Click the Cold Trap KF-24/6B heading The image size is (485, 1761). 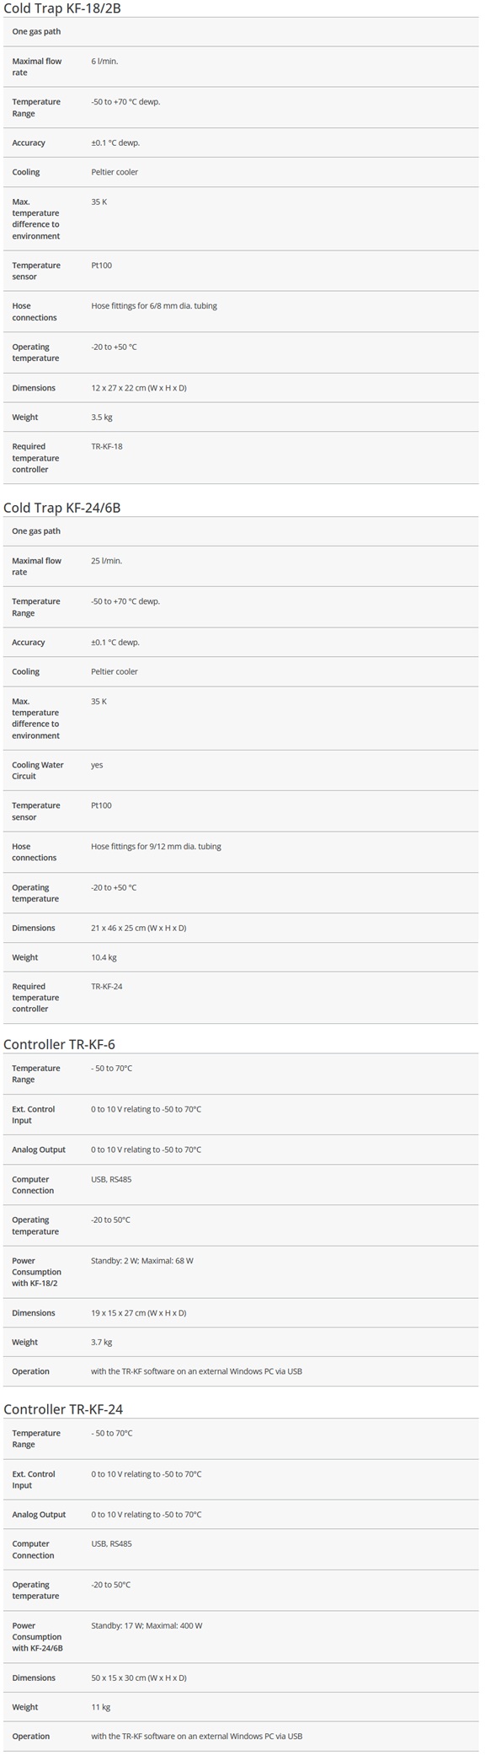[62, 508]
